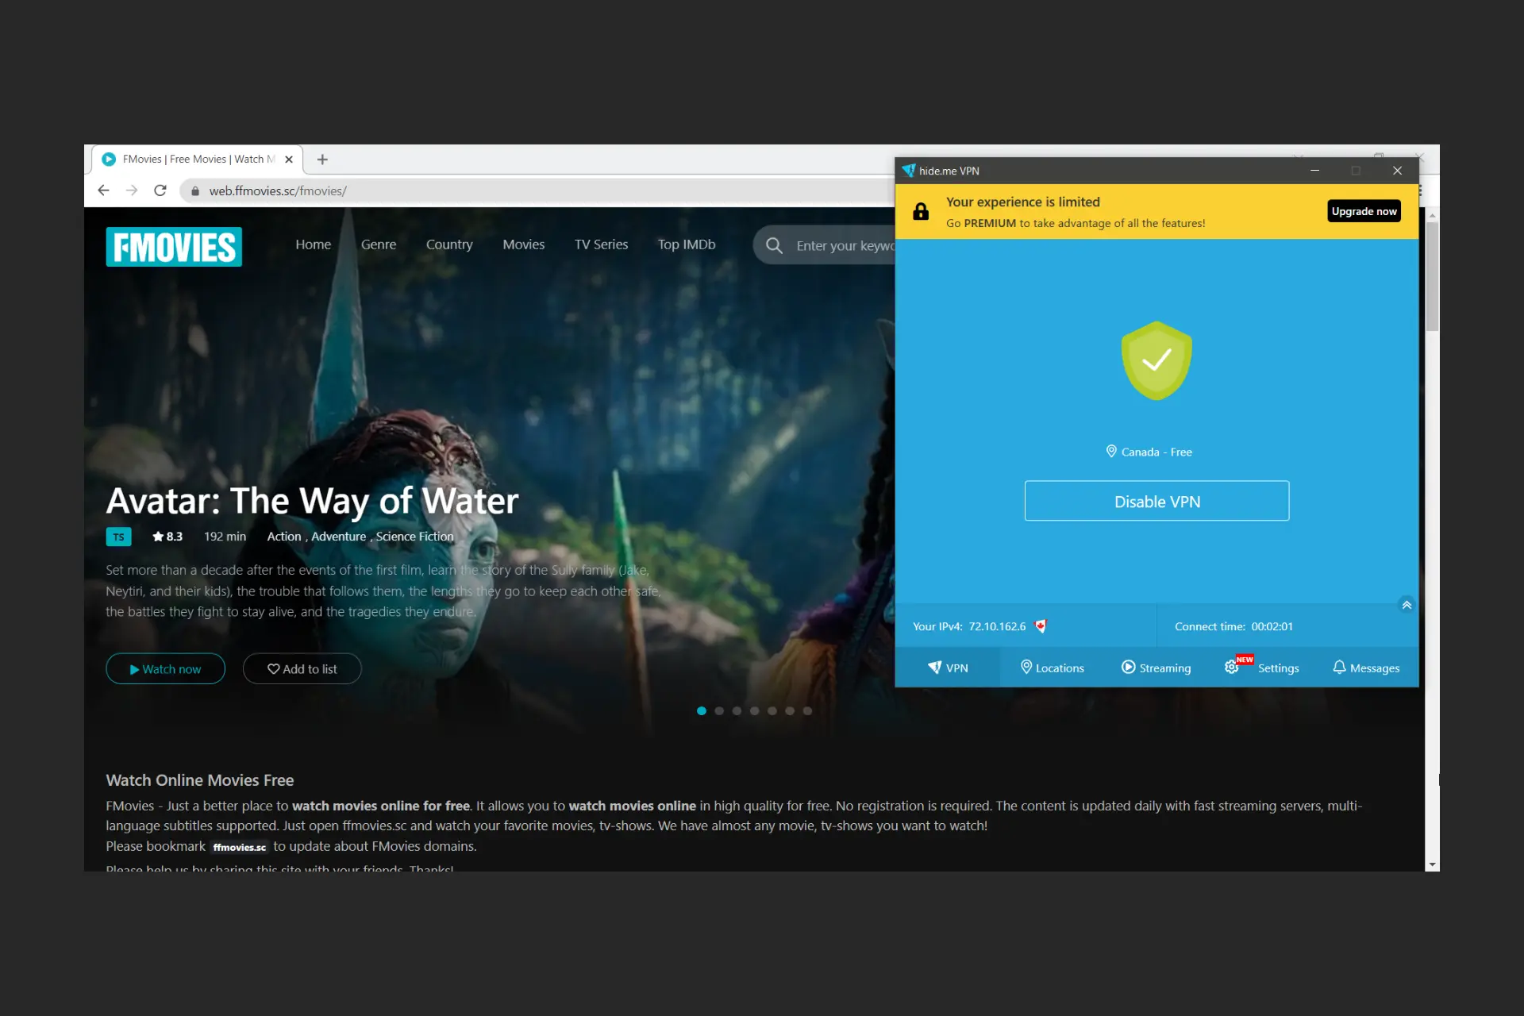
Task: Click Upgrade now for Premium plan
Action: pyautogui.click(x=1363, y=211)
